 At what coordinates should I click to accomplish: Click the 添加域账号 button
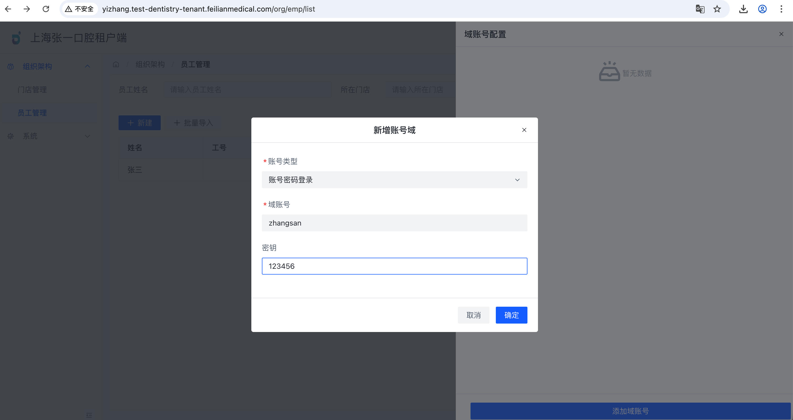click(x=630, y=411)
